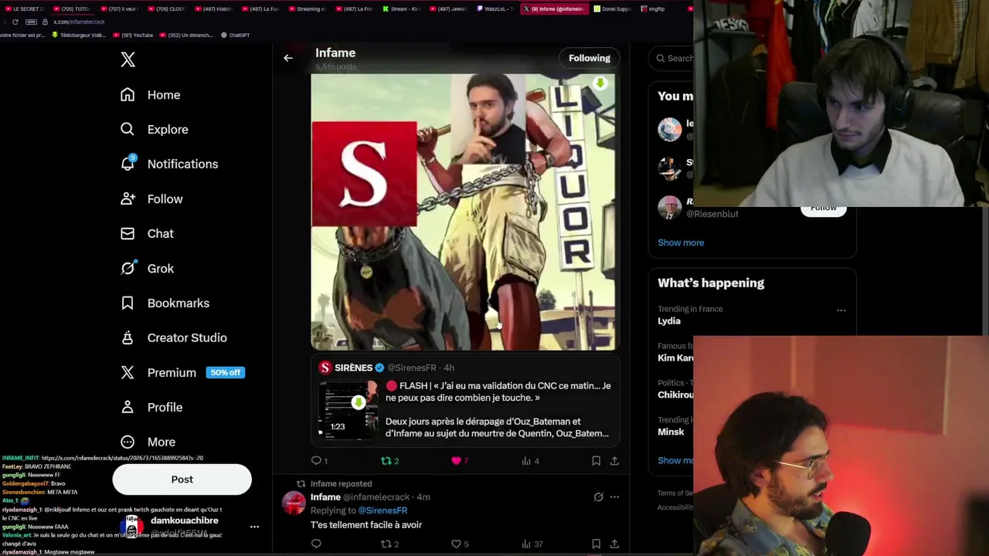This screenshot has height=556, width=989.
Task: Click the X logo in the sidebar
Action: (x=128, y=59)
